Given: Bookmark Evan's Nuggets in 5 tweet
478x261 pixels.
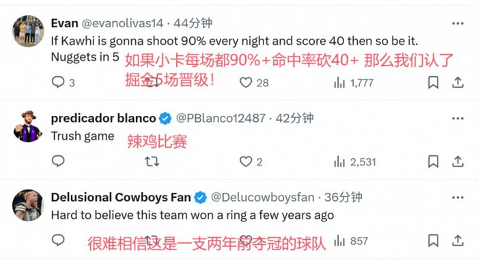Looking at the screenshot, I should (433, 82).
